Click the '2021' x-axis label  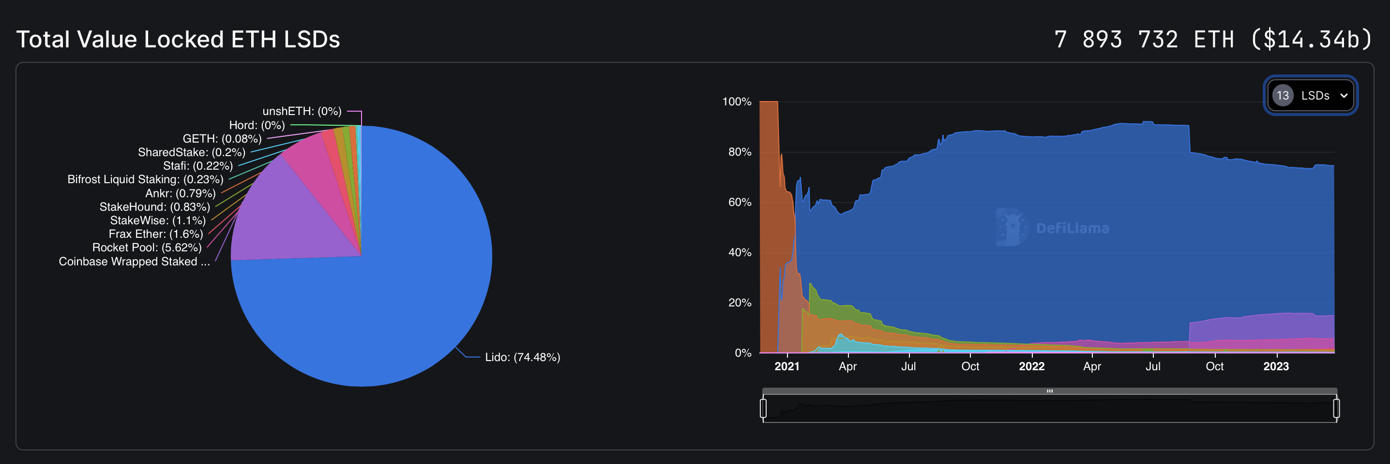[x=787, y=366]
